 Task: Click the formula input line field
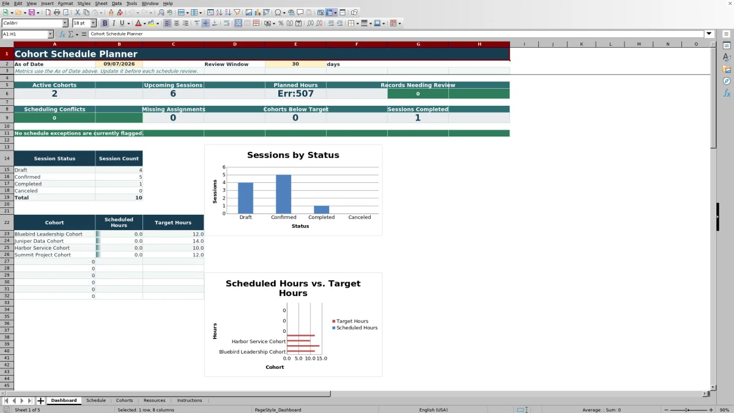(x=396, y=34)
